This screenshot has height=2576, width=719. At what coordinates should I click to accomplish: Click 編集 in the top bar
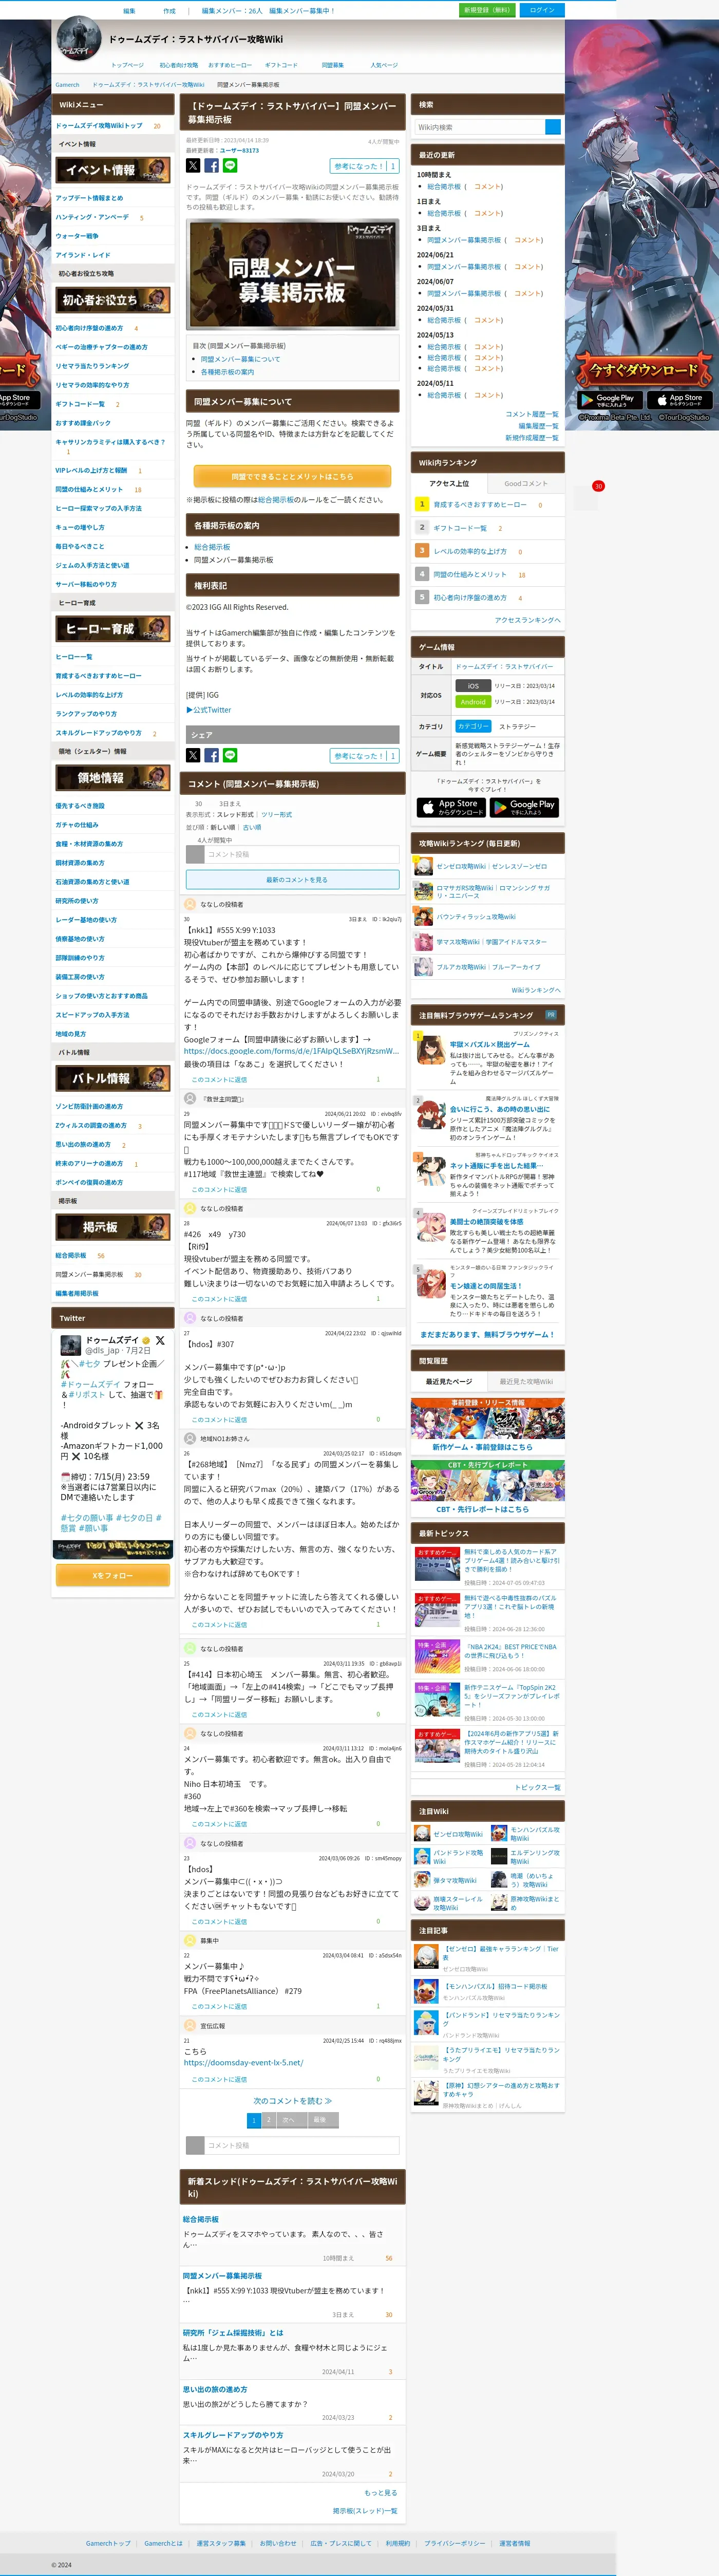click(x=129, y=11)
